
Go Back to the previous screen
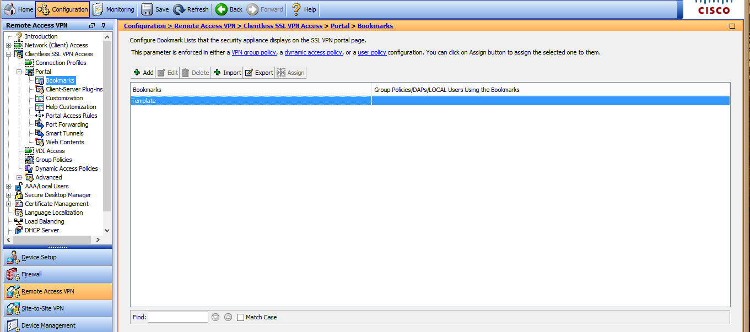[x=229, y=9]
